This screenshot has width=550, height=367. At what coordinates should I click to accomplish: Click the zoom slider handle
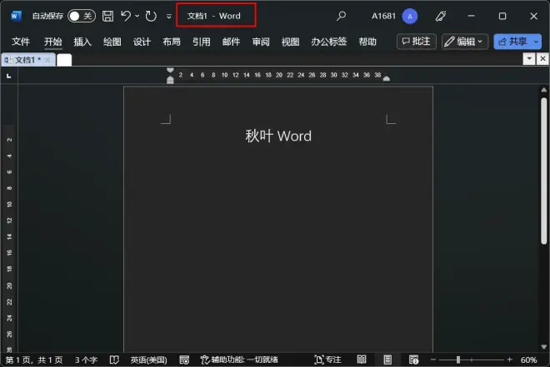[x=458, y=360]
